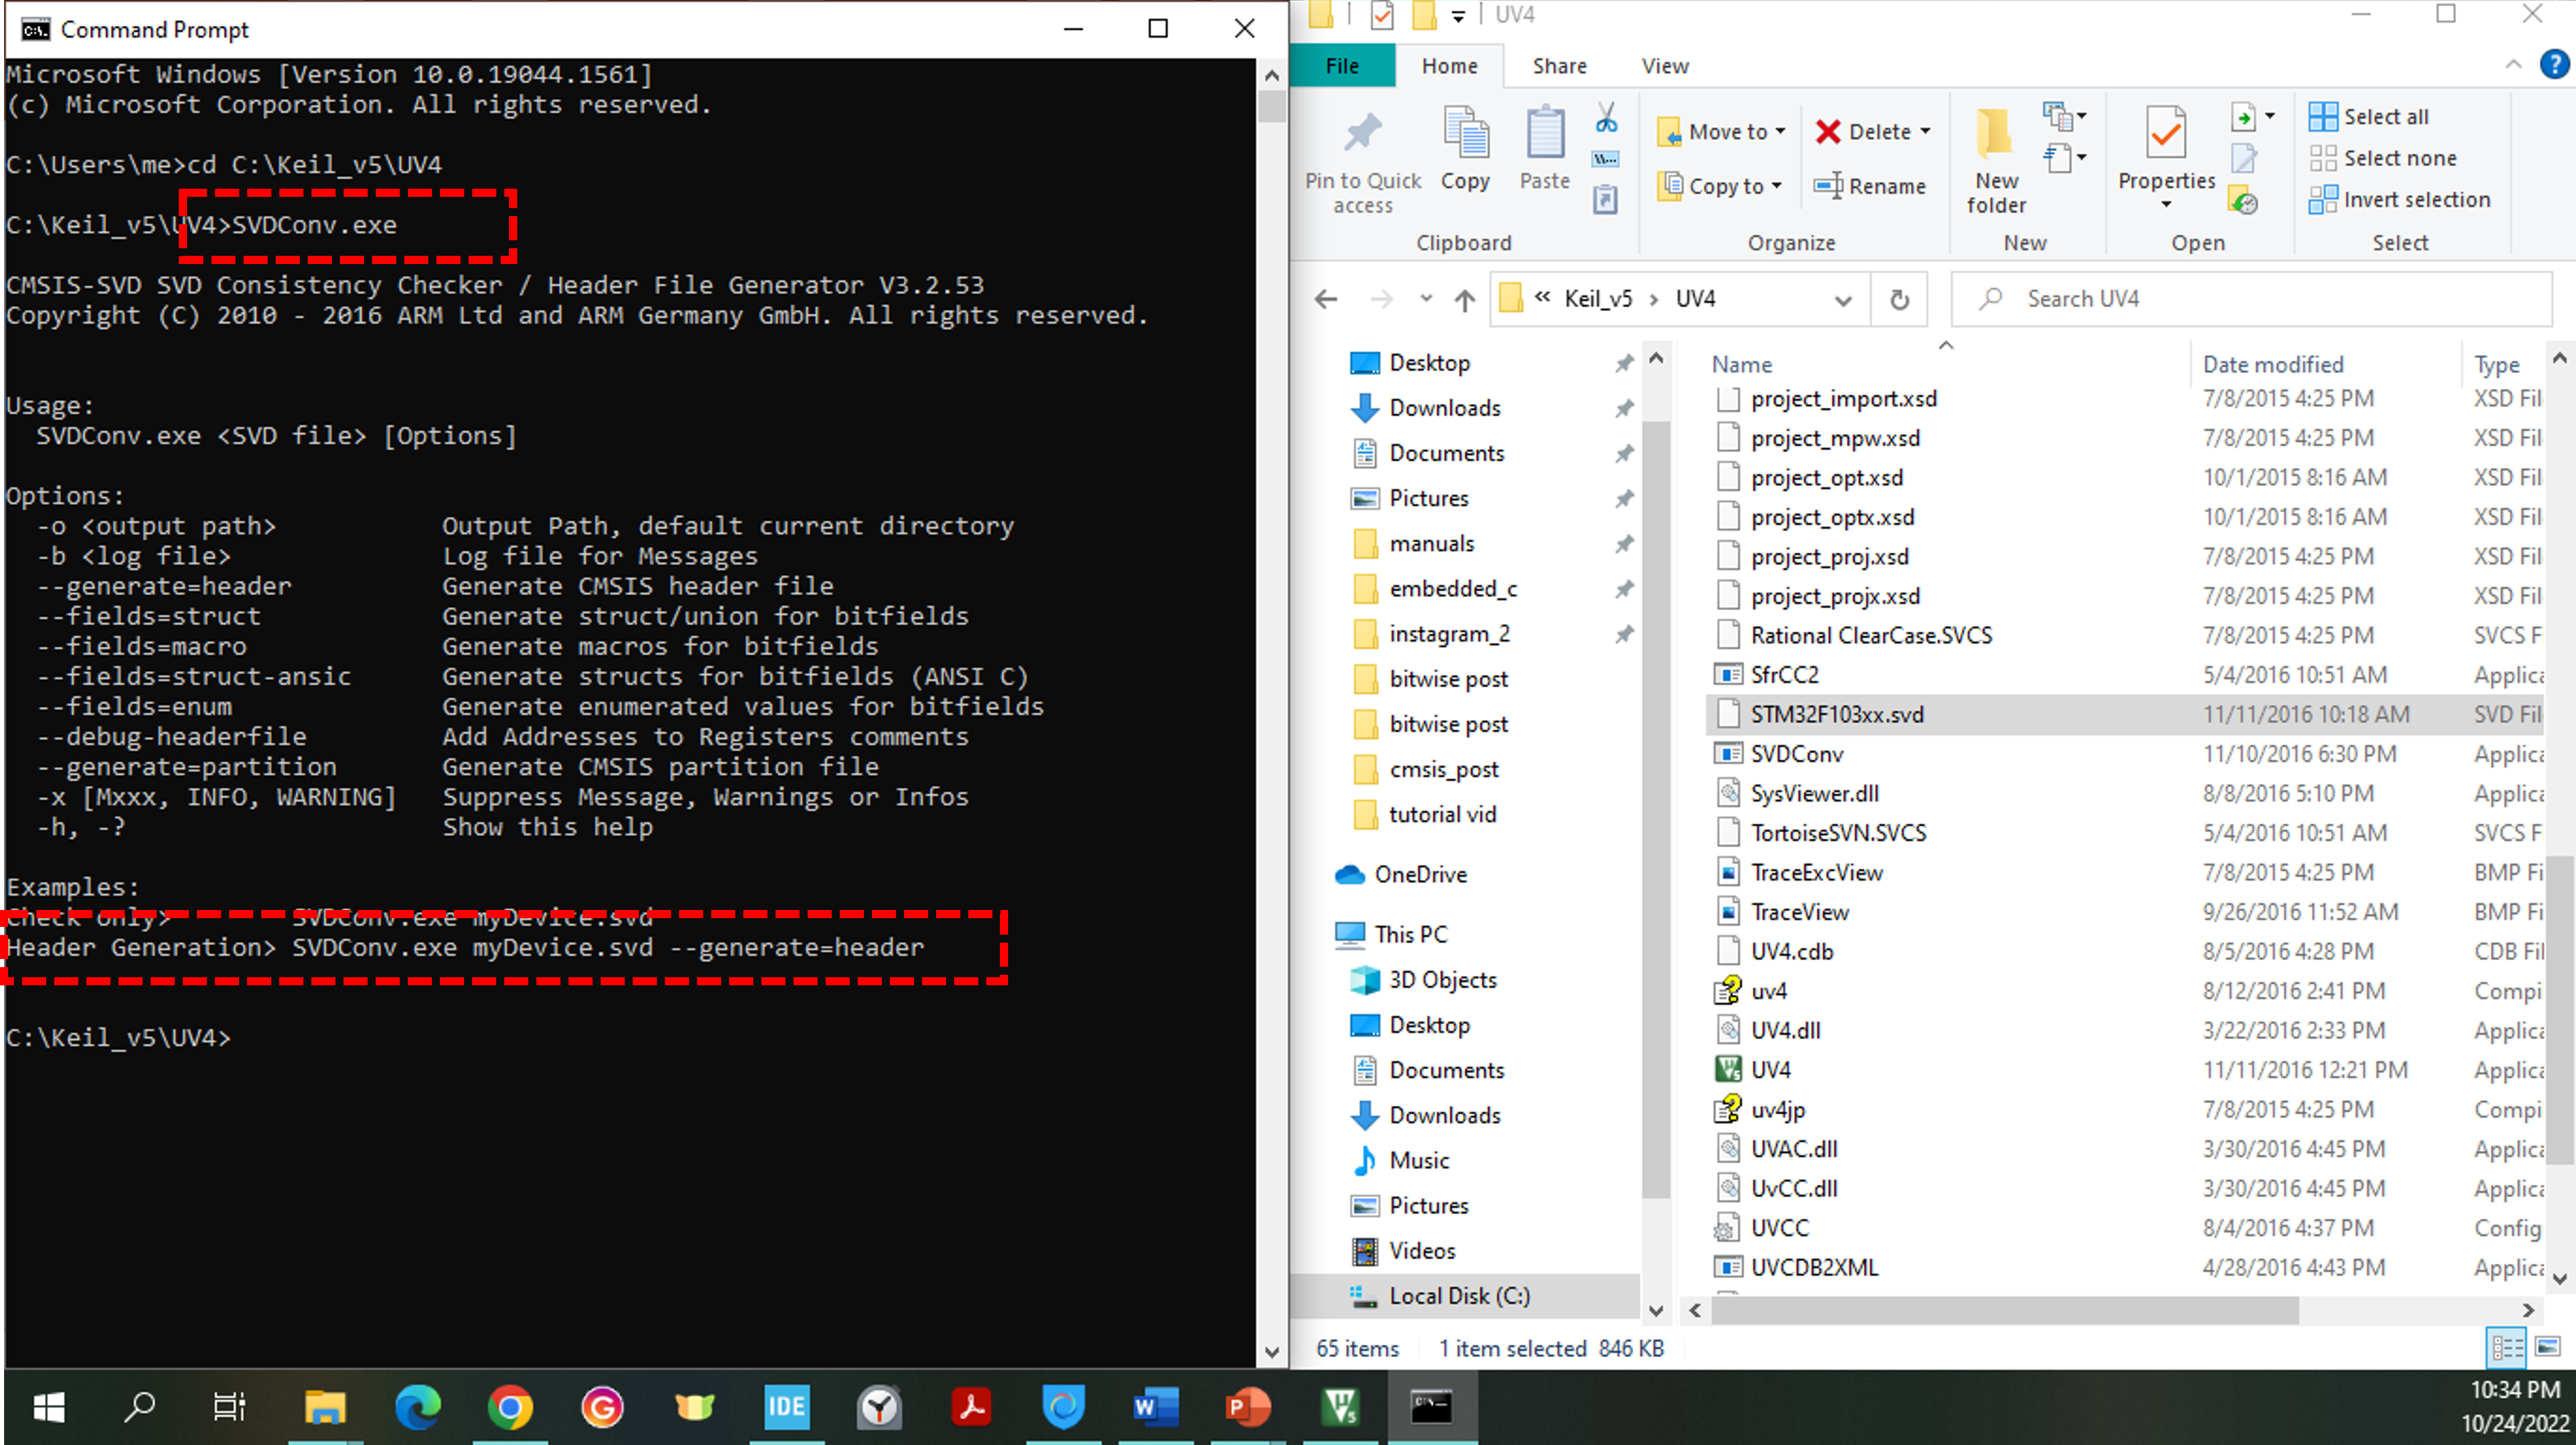2576x1445 pixels.
Task: Select Downloads under Quick access
Action: click(x=1444, y=408)
